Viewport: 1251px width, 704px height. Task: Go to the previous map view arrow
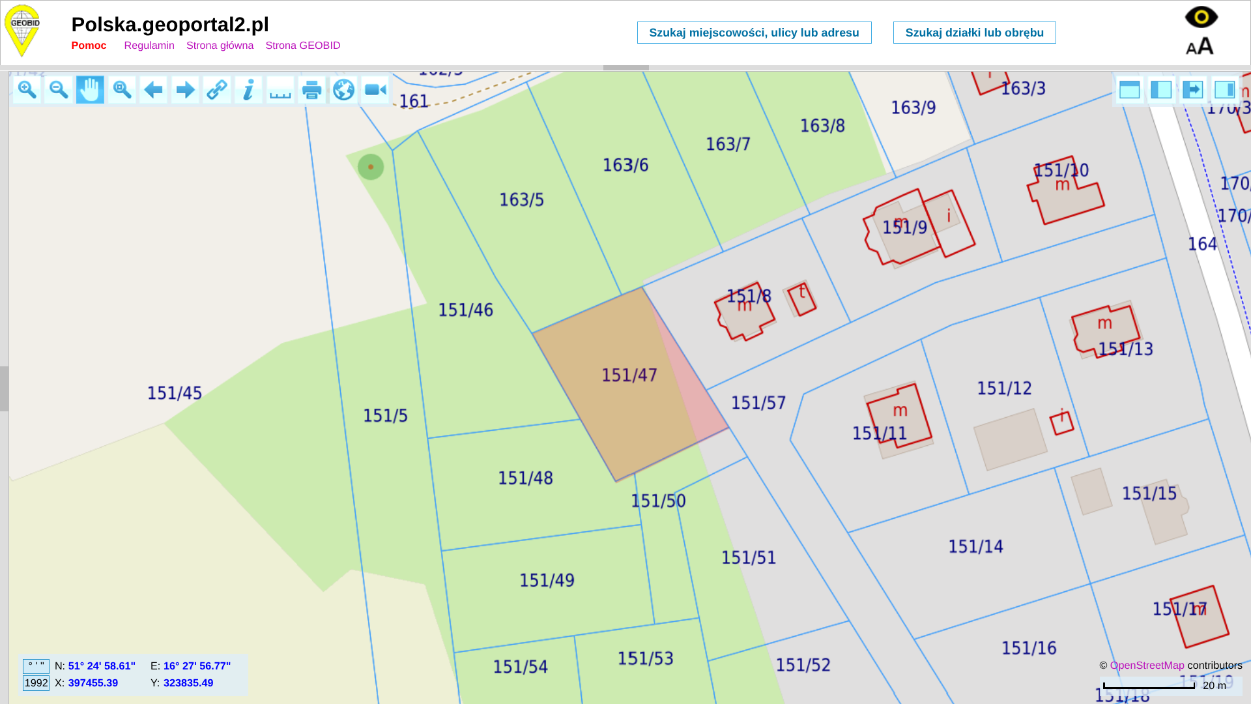pyautogui.click(x=154, y=90)
